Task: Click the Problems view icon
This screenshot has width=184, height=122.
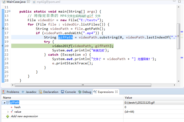Action: click(4, 92)
